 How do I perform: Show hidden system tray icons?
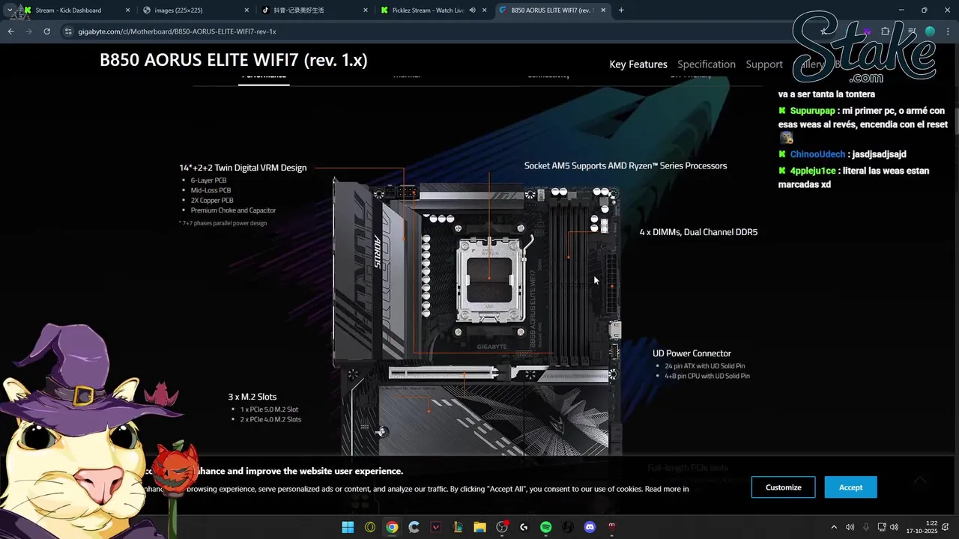click(x=834, y=527)
